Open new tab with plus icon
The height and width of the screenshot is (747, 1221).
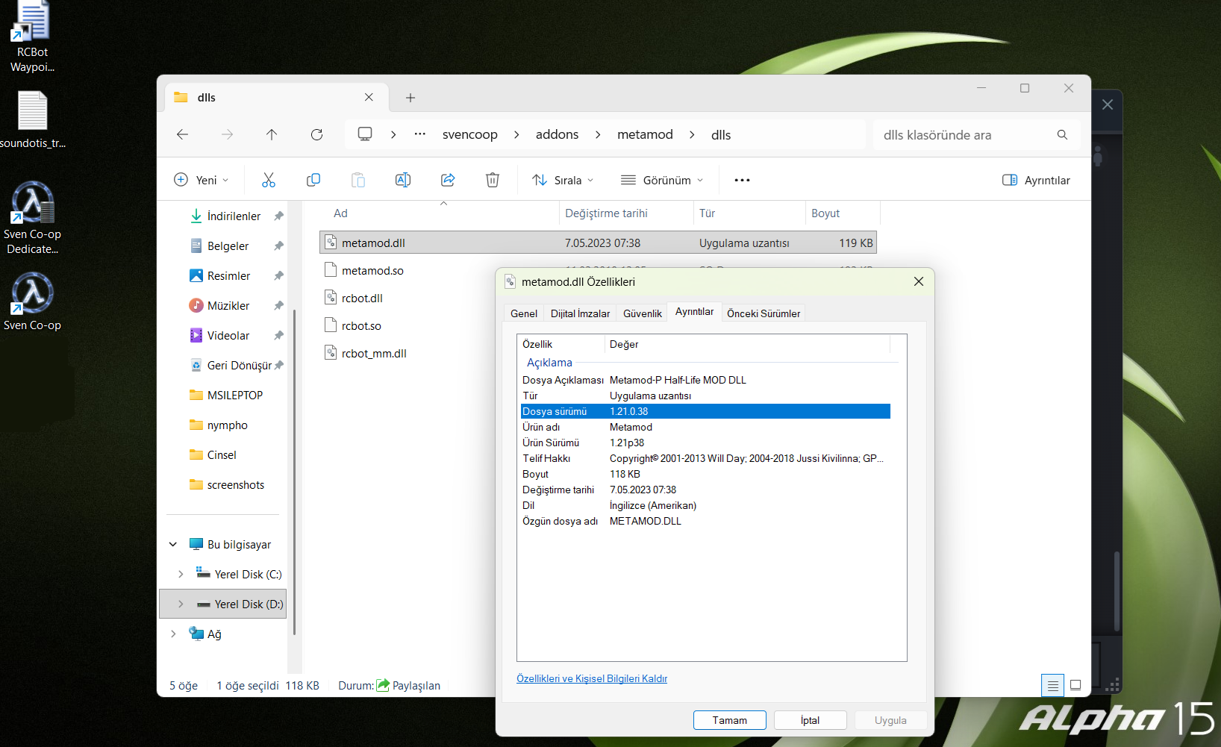(410, 98)
